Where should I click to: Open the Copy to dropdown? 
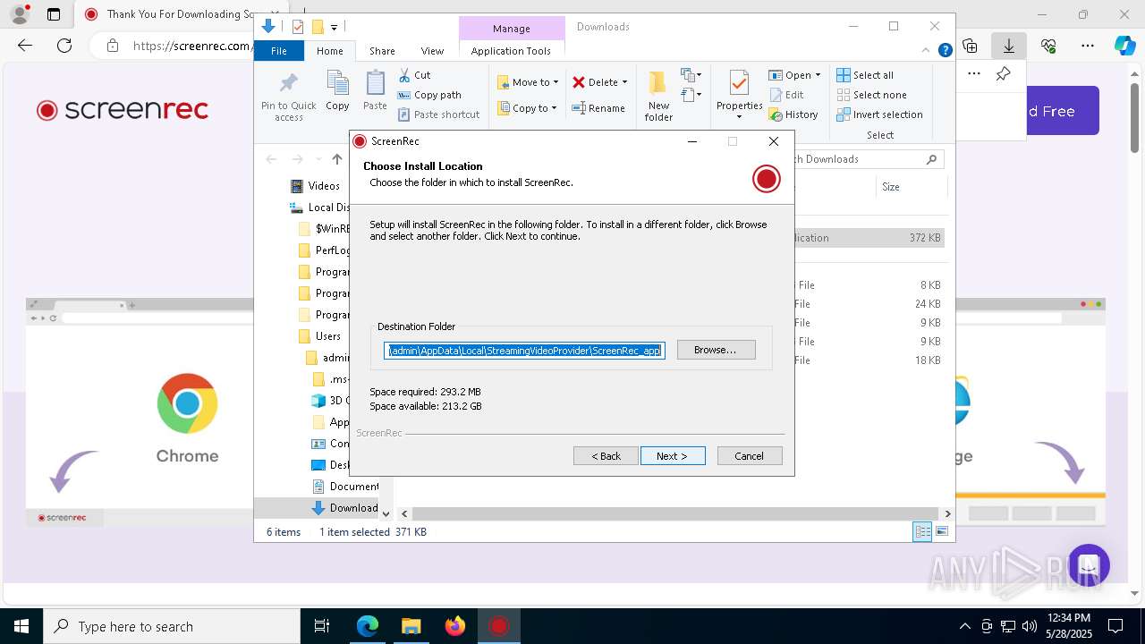pyautogui.click(x=527, y=108)
